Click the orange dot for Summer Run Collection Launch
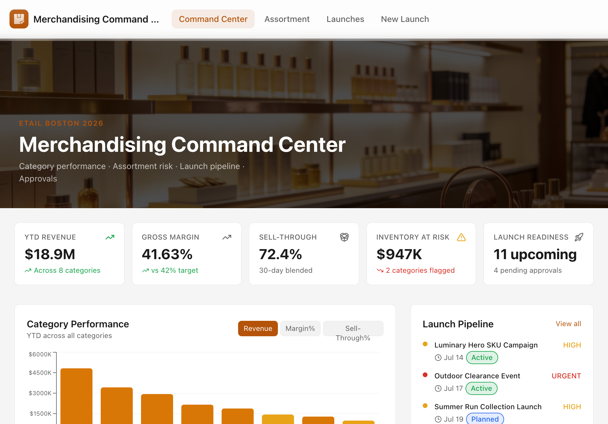The width and height of the screenshot is (608, 424). point(425,406)
